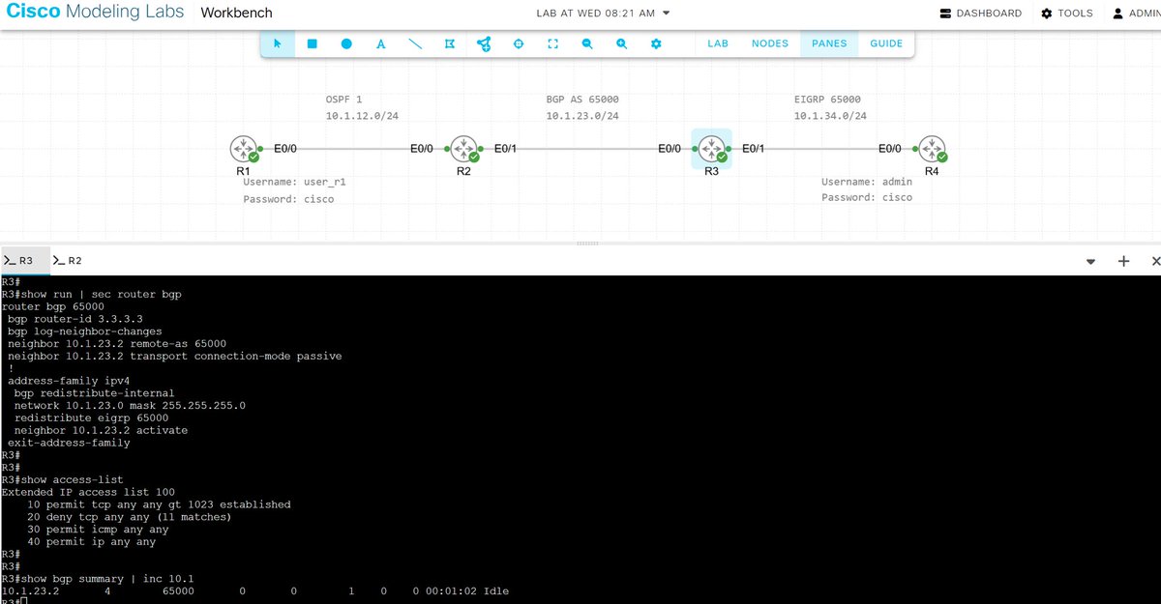
Task: Click the 'network 10.1.23.0 mask 255.255.255.0' console line
Action: pyautogui.click(x=130, y=405)
